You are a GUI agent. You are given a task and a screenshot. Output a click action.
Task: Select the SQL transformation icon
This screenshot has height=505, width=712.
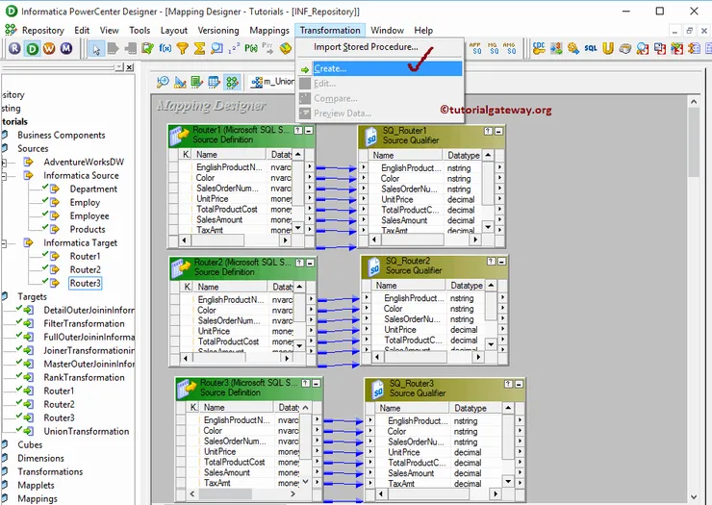591,48
